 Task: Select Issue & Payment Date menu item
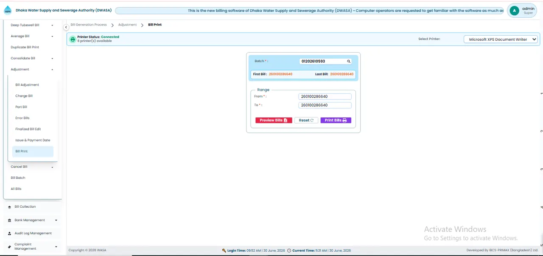33,140
